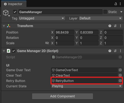Viewport: 124px width, 103px height.
Task: Click the Scale X field
Action: coord(65,43)
